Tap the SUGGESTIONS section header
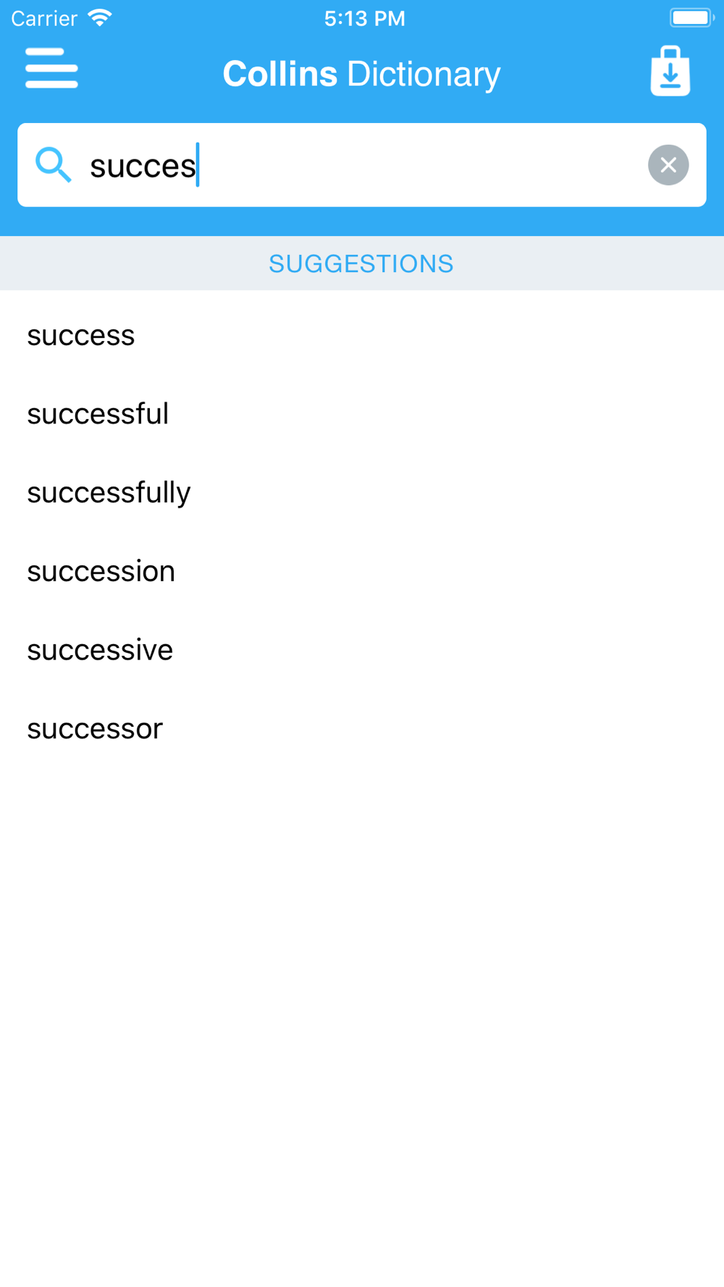This screenshot has width=724, height=1287. [362, 263]
